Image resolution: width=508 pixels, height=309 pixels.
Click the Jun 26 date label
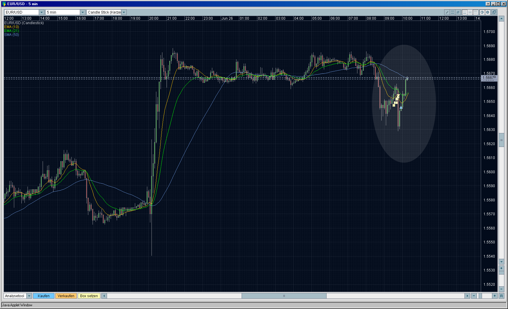[x=227, y=18]
